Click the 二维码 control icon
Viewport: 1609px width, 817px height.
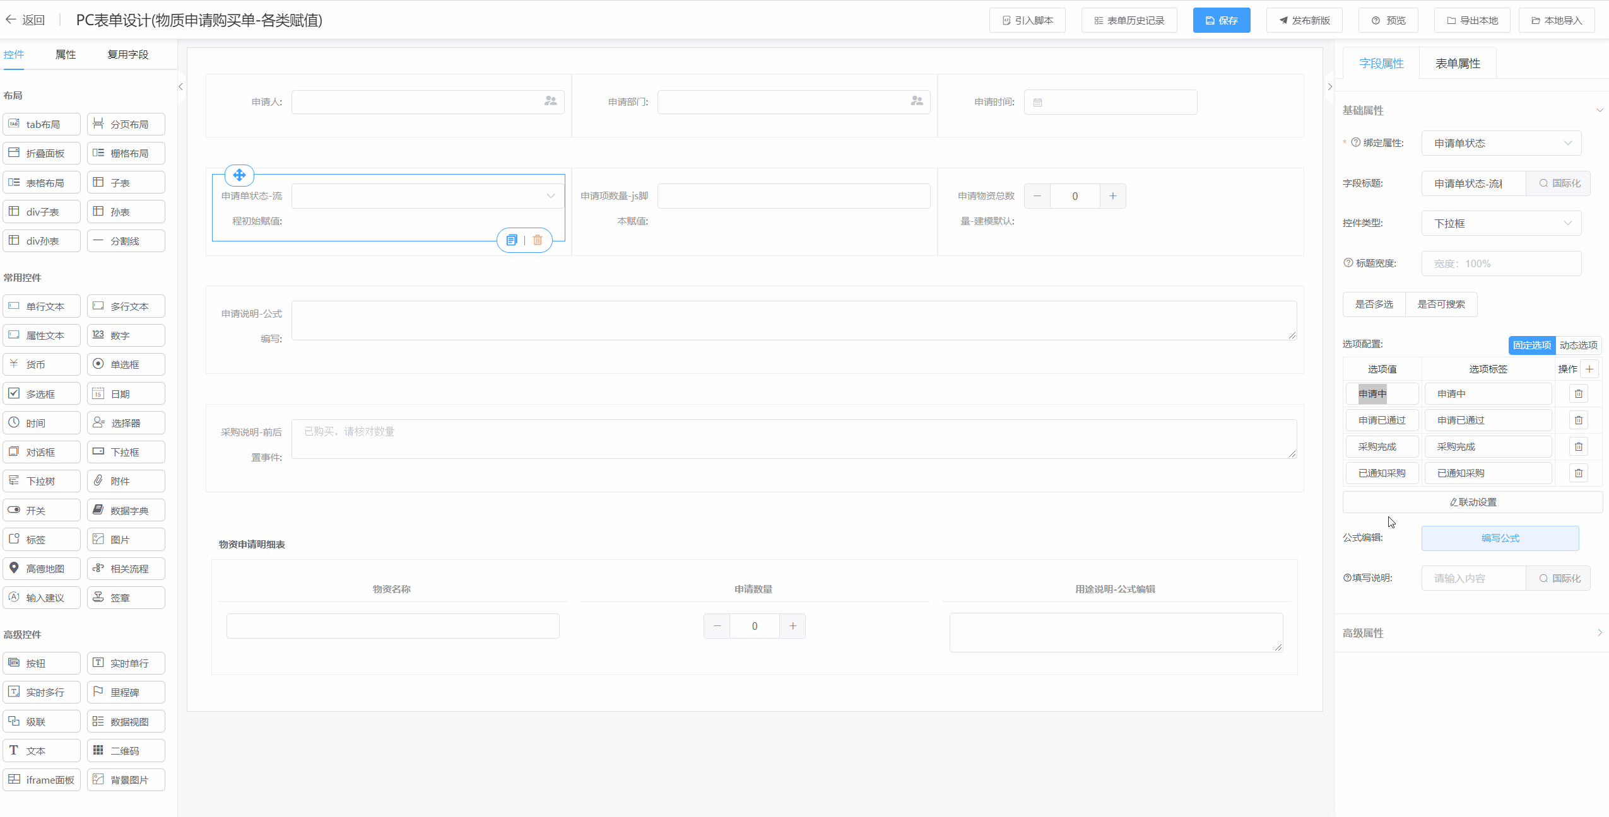98,750
